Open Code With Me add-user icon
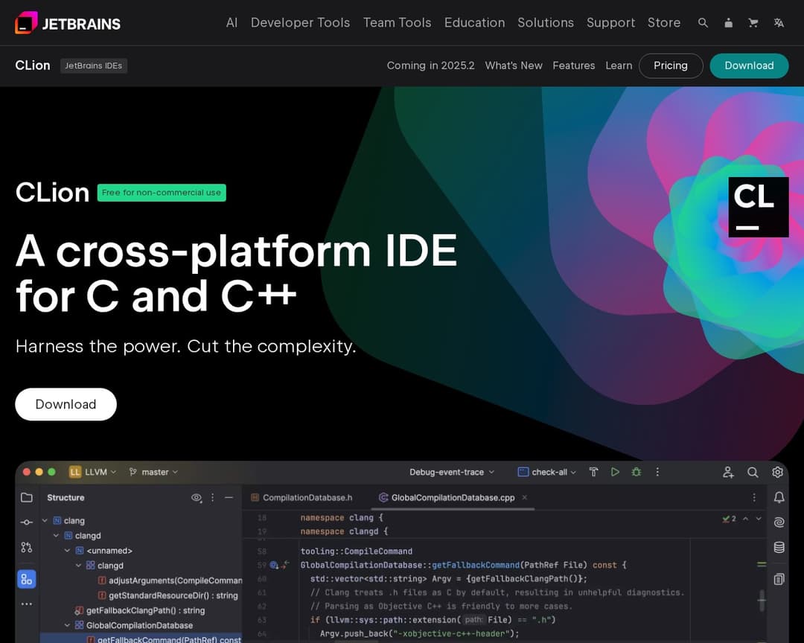This screenshot has width=804, height=643. (x=728, y=473)
